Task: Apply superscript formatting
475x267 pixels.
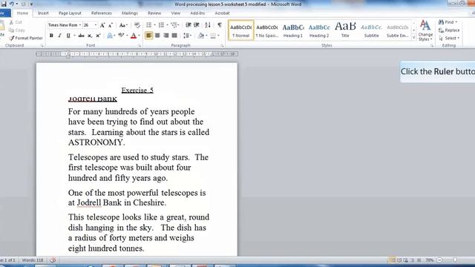Action: click(98, 36)
